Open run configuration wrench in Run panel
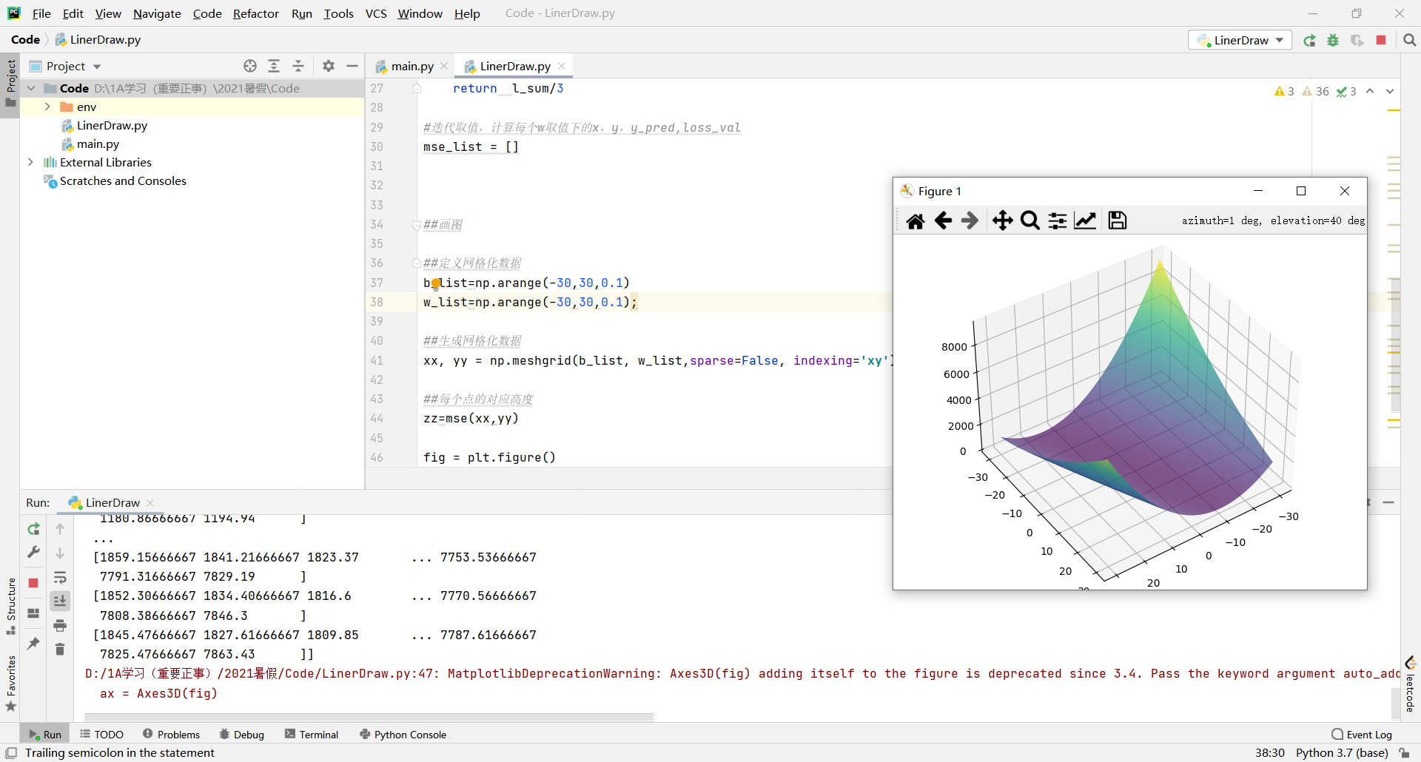The width and height of the screenshot is (1421, 762). (x=33, y=553)
